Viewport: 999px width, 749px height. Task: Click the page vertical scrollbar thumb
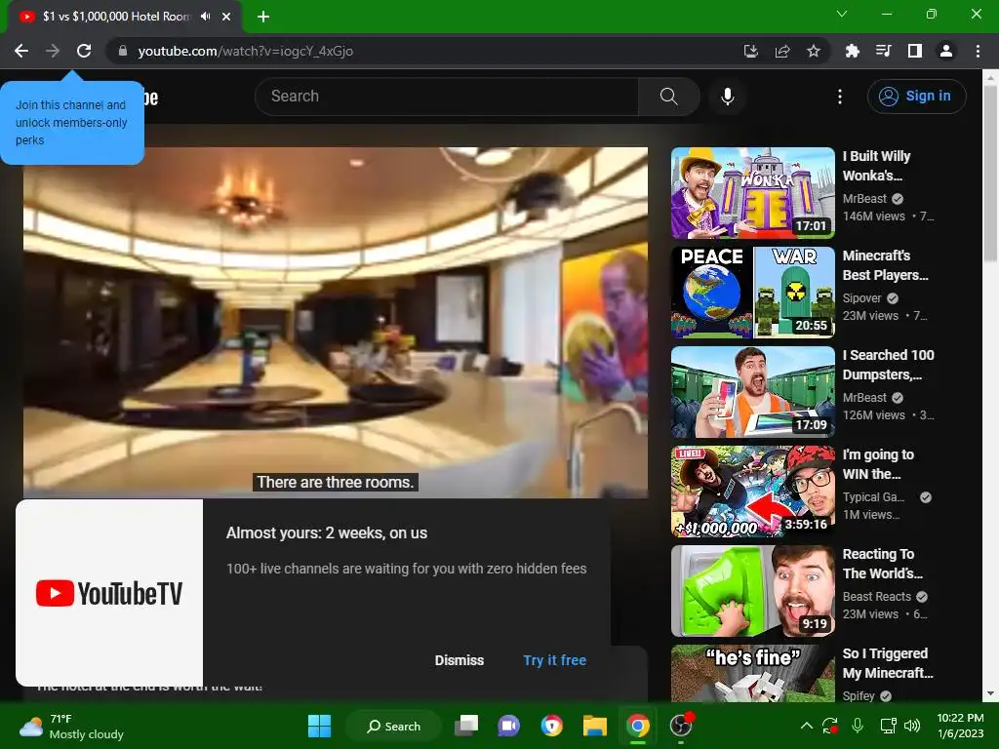990,172
